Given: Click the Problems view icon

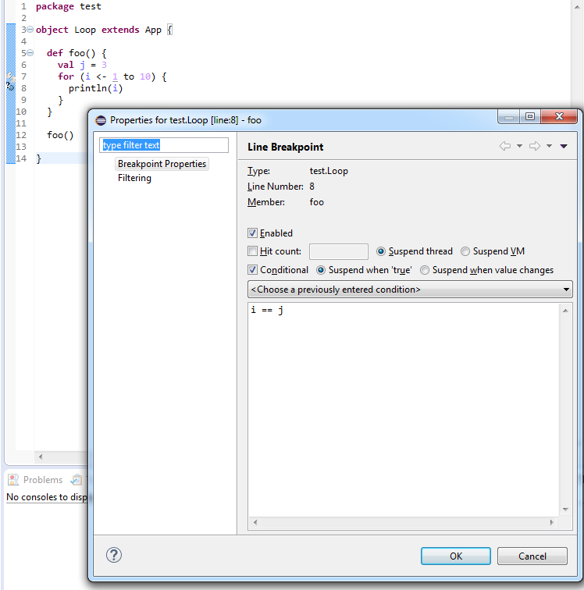Looking at the screenshot, I should tap(13, 480).
